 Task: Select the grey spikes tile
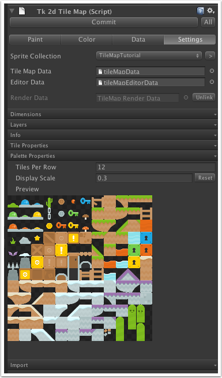[x=13, y=266]
